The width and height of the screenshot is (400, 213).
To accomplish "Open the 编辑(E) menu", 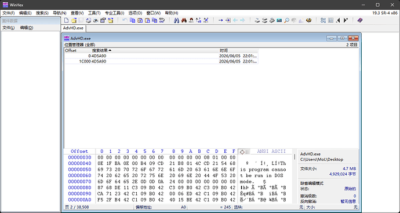I will point(25,13).
